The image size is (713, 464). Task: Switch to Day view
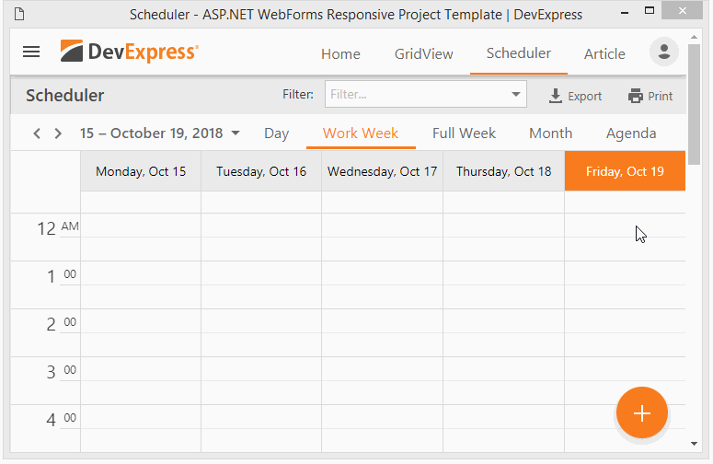point(276,133)
